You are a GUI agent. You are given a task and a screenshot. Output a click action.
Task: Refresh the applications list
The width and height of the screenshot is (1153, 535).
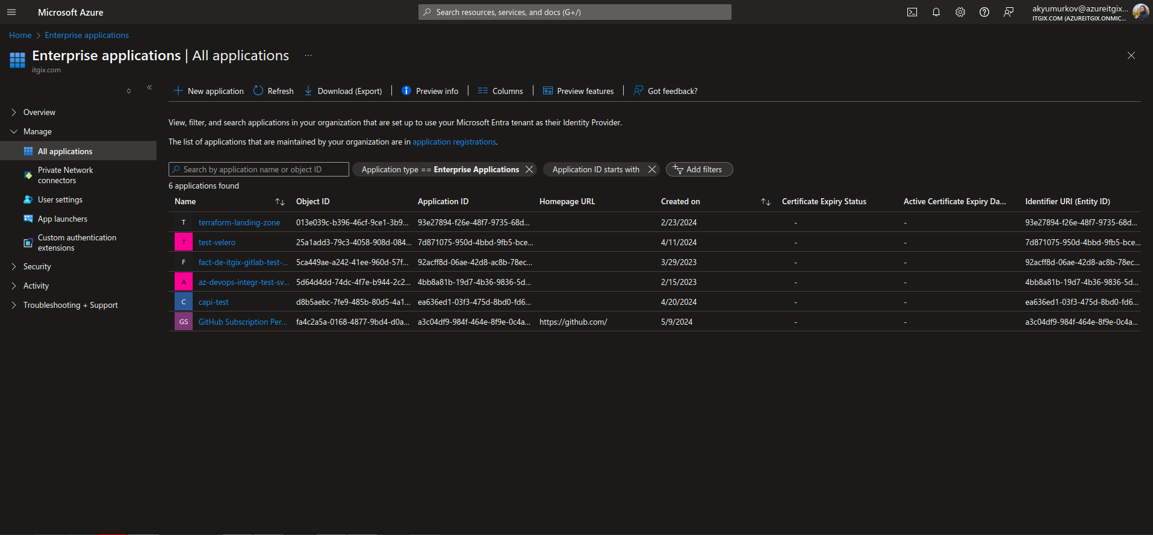coord(273,91)
